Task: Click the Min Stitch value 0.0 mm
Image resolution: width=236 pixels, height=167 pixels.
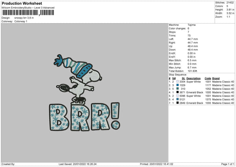Action: click(x=192, y=64)
